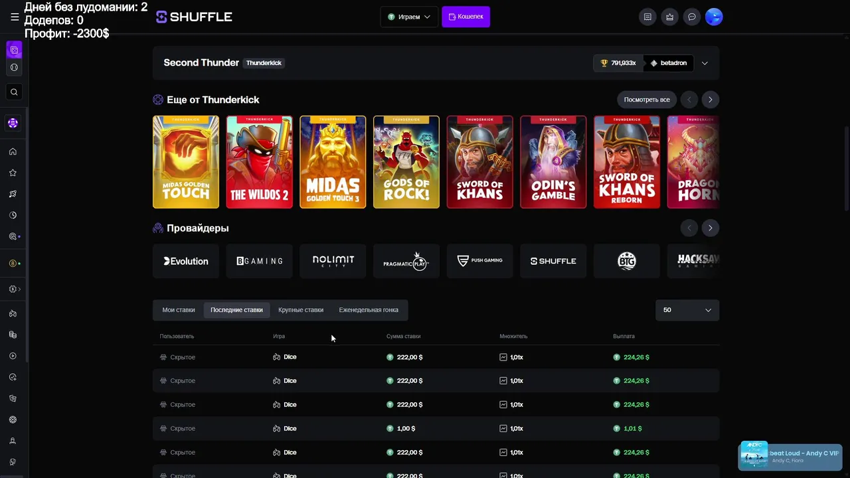Expand the sidebar gear item with arrow

(x=15, y=289)
